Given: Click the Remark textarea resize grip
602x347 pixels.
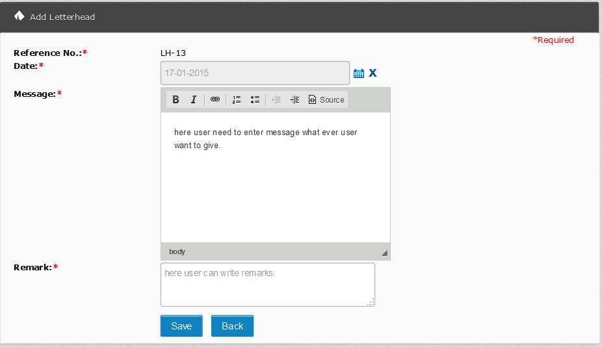Looking at the screenshot, I should coord(371,302).
